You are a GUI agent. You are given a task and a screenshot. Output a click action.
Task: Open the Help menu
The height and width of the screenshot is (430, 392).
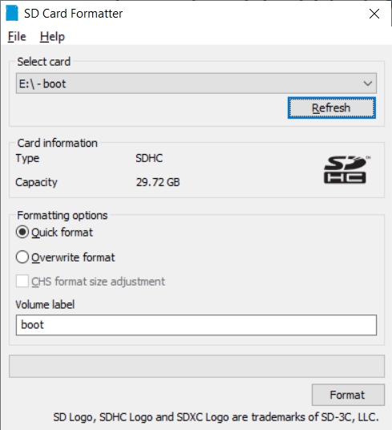52,36
